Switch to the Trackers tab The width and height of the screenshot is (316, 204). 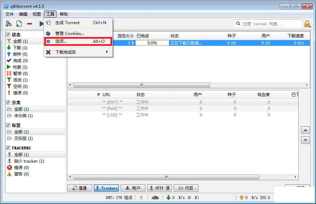pyautogui.click(x=106, y=188)
